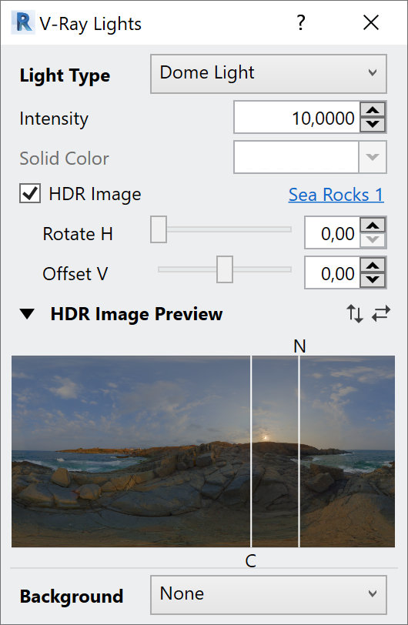Open the Solid Color dropdown arrow
408x625 pixels.
(x=373, y=157)
